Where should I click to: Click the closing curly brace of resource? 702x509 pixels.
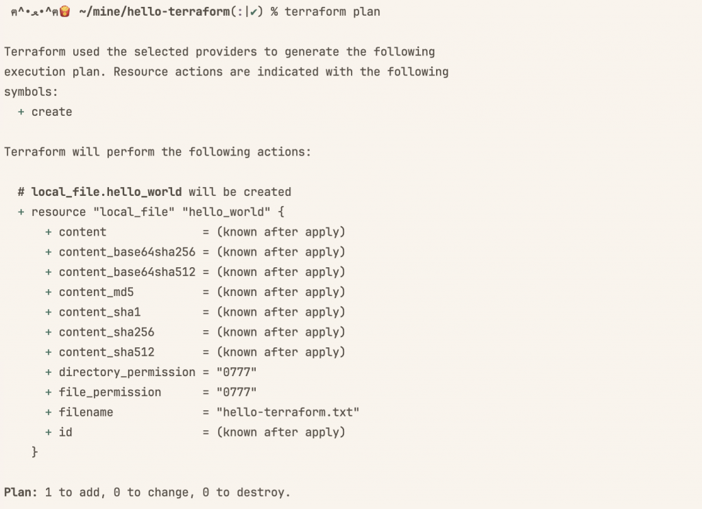(34, 452)
